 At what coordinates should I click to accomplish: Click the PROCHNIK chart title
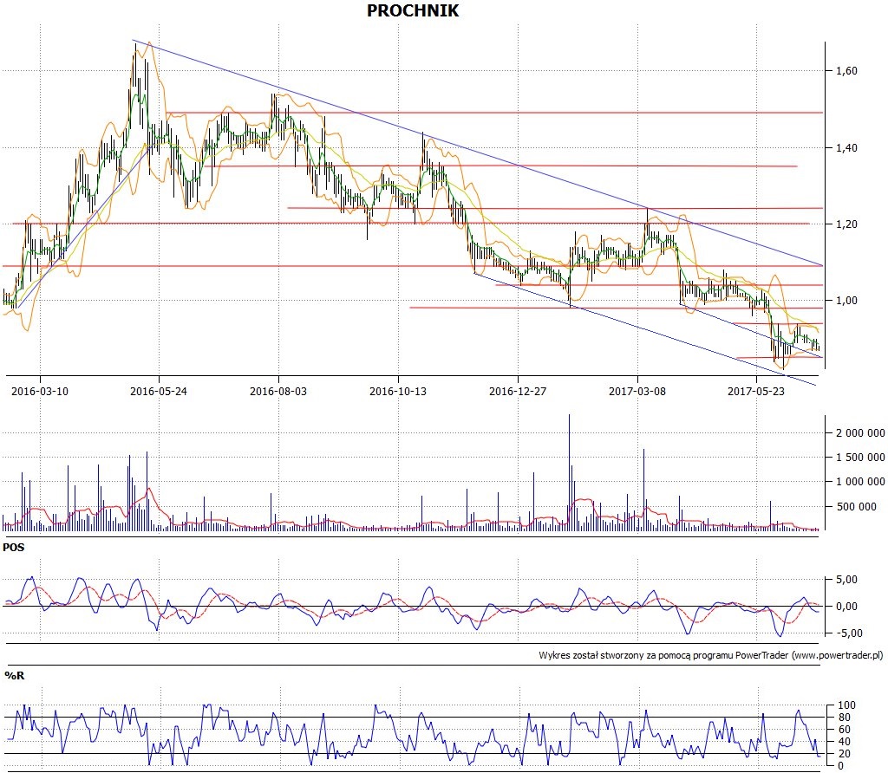click(x=413, y=10)
